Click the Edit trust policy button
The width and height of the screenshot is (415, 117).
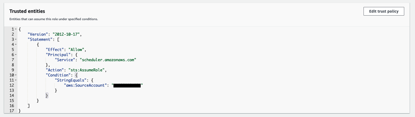(384, 11)
